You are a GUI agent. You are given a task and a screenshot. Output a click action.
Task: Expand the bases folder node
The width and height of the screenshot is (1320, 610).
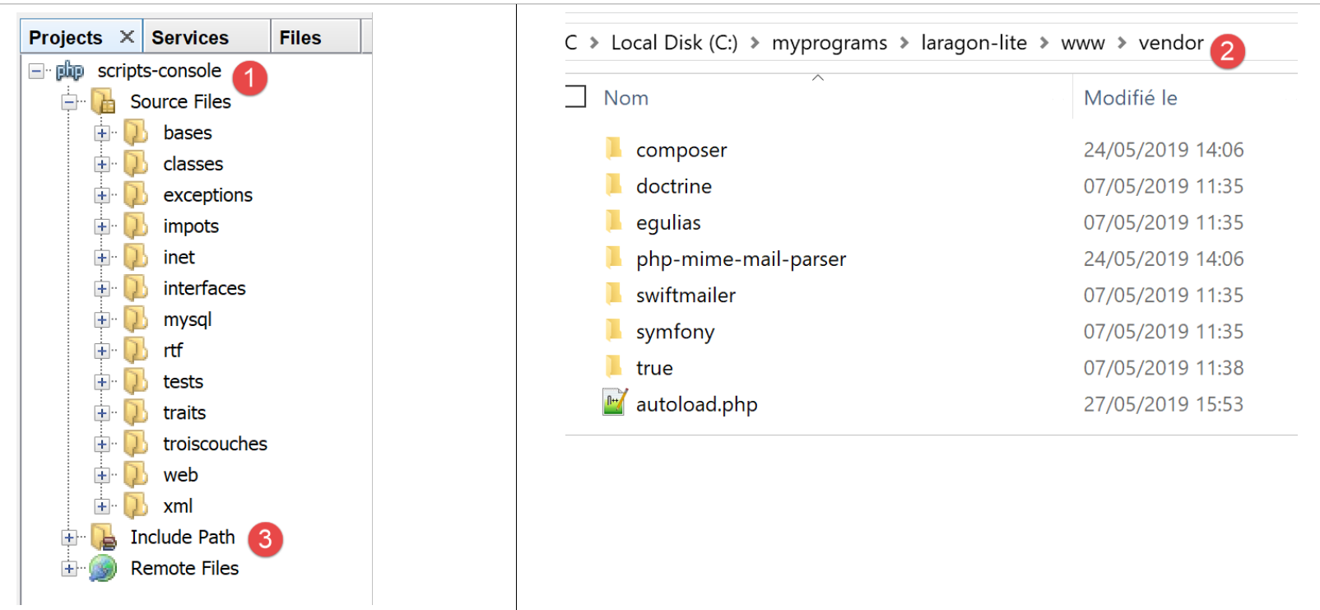tap(102, 133)
